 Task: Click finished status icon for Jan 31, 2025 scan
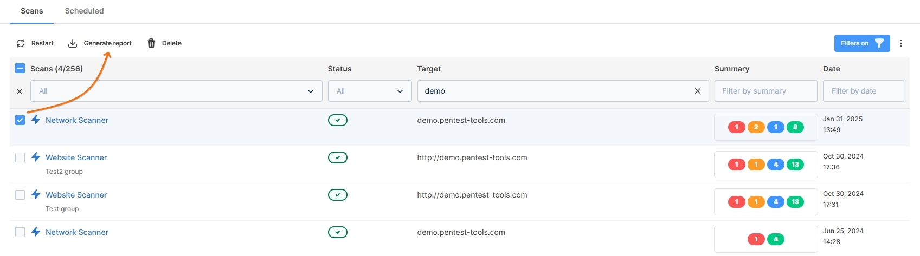(x=338, y=120)
